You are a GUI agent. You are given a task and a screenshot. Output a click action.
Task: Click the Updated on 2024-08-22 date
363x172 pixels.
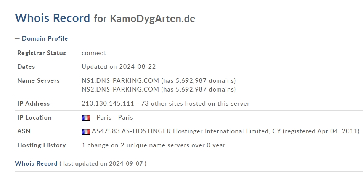[119, 66]
